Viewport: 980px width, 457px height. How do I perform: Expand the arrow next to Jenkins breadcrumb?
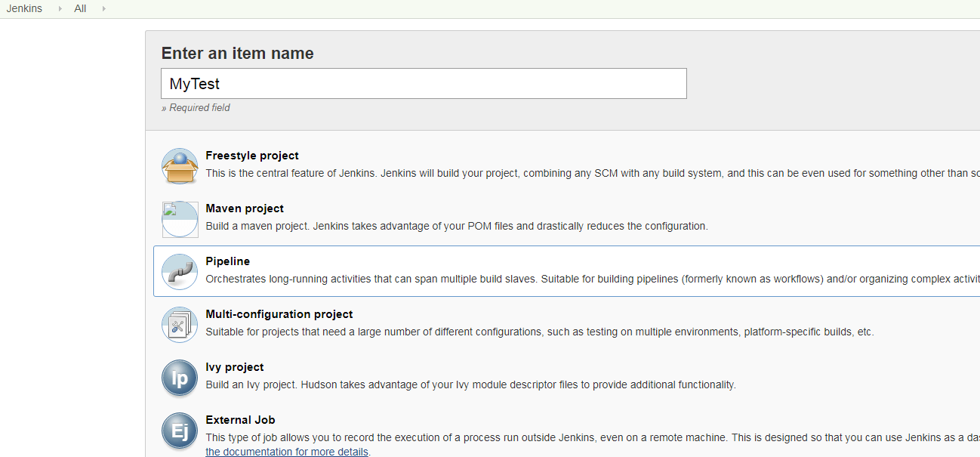click(60, 9)
